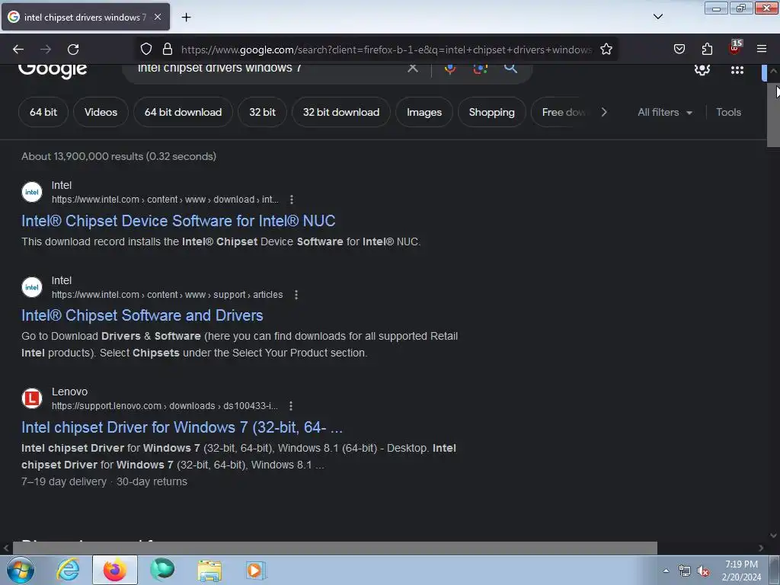Image resolution: width=780 pixels, height=585 pixels.
Task: Apply 32 bit download filter chip
Action: click(341, 113)
